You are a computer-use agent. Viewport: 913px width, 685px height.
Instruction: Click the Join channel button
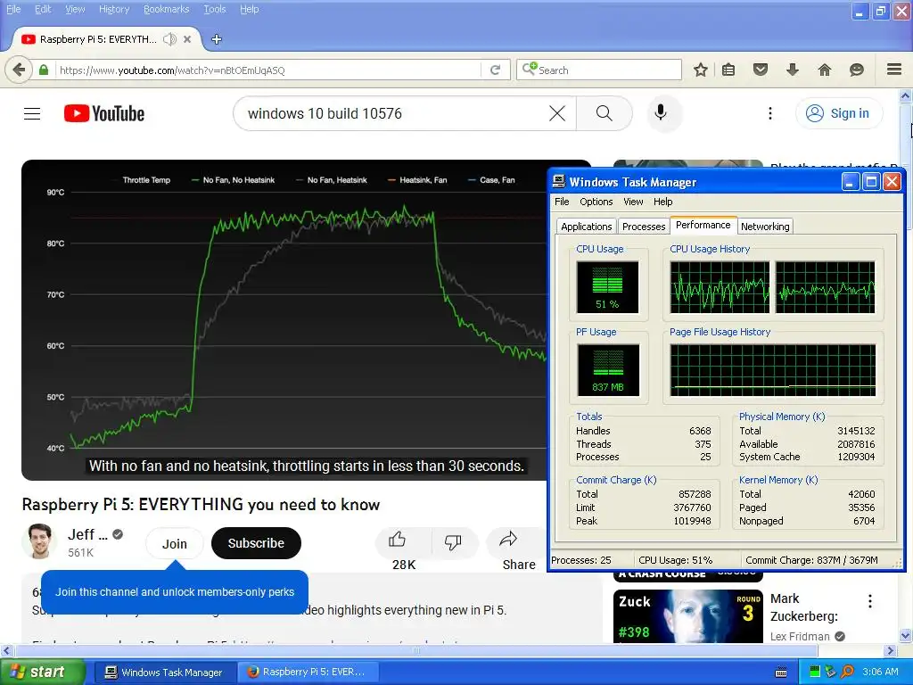point(175,543)
